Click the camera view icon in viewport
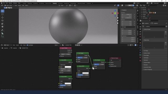The width and height of the screenshot is (168, 94). 118,23
